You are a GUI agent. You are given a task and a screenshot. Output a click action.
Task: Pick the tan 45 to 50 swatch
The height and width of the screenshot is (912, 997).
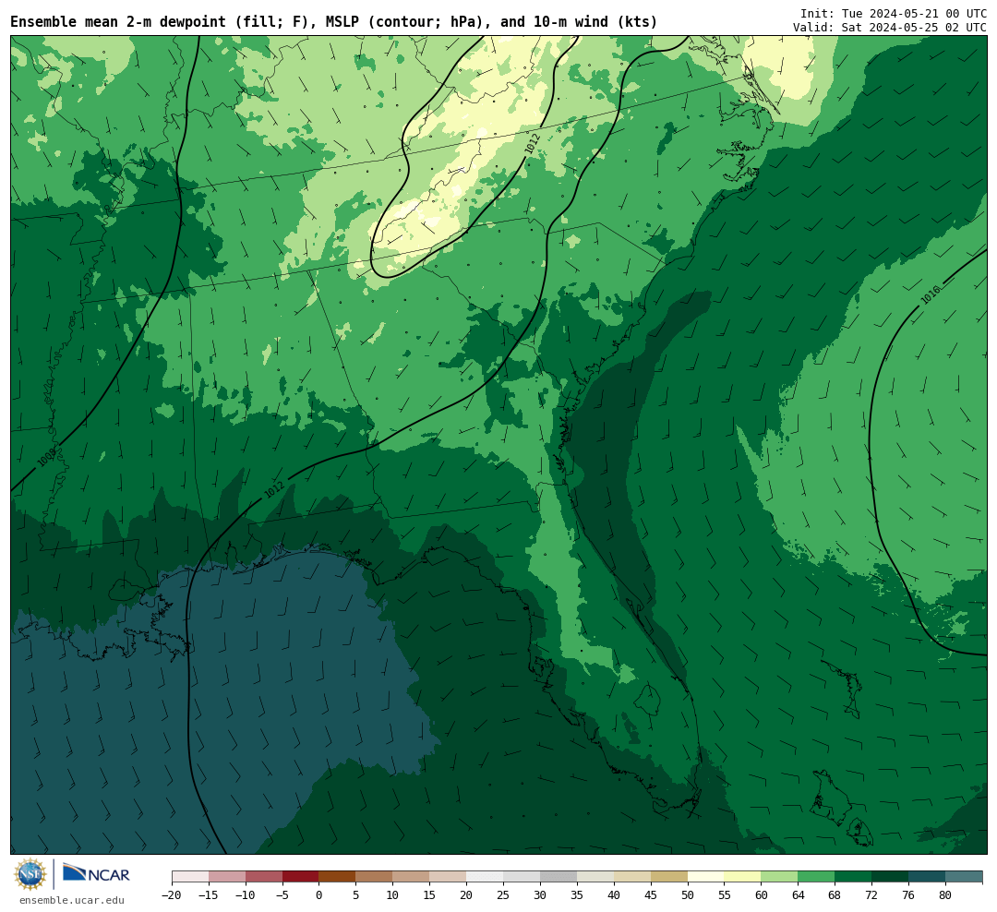pos(669,877)
